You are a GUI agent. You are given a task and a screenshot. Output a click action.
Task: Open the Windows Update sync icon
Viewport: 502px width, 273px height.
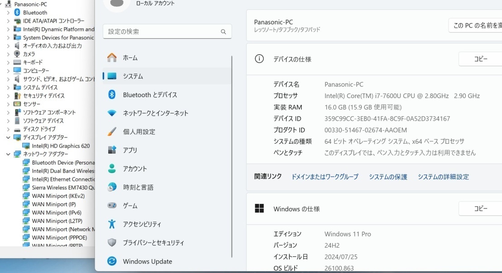pos(112,261)
